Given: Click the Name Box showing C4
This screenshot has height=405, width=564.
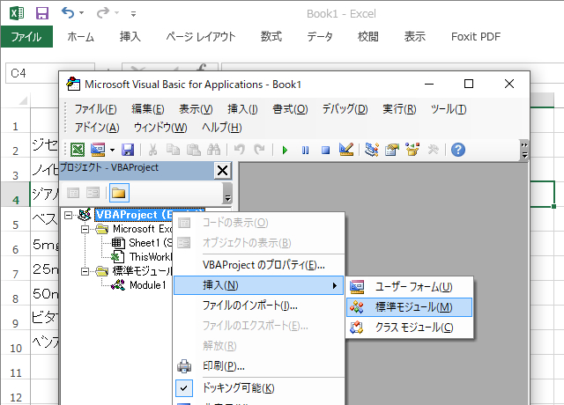Looking at the screenshot, I should click(x=48, y=75).
